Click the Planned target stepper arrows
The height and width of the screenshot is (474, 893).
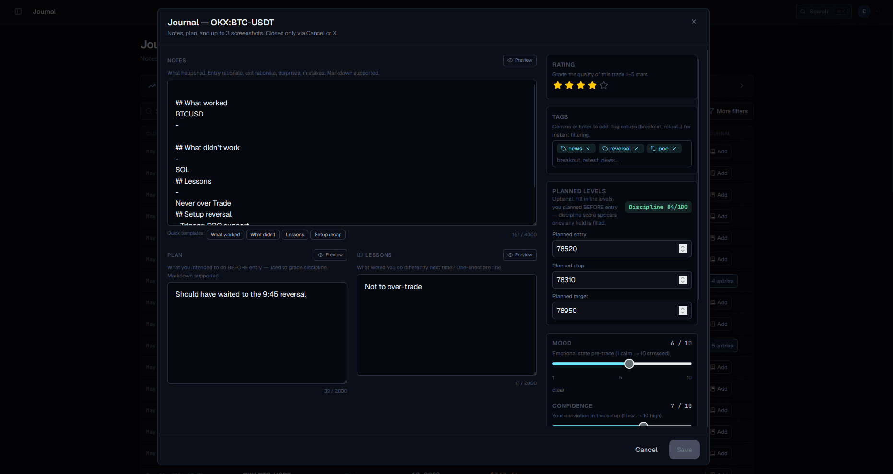[683, 311]
